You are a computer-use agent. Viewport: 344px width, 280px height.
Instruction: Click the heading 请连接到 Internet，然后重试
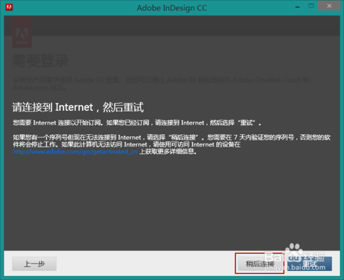click(78, 107)
